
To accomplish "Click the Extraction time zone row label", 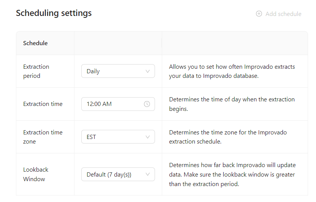I will [43, 137].
